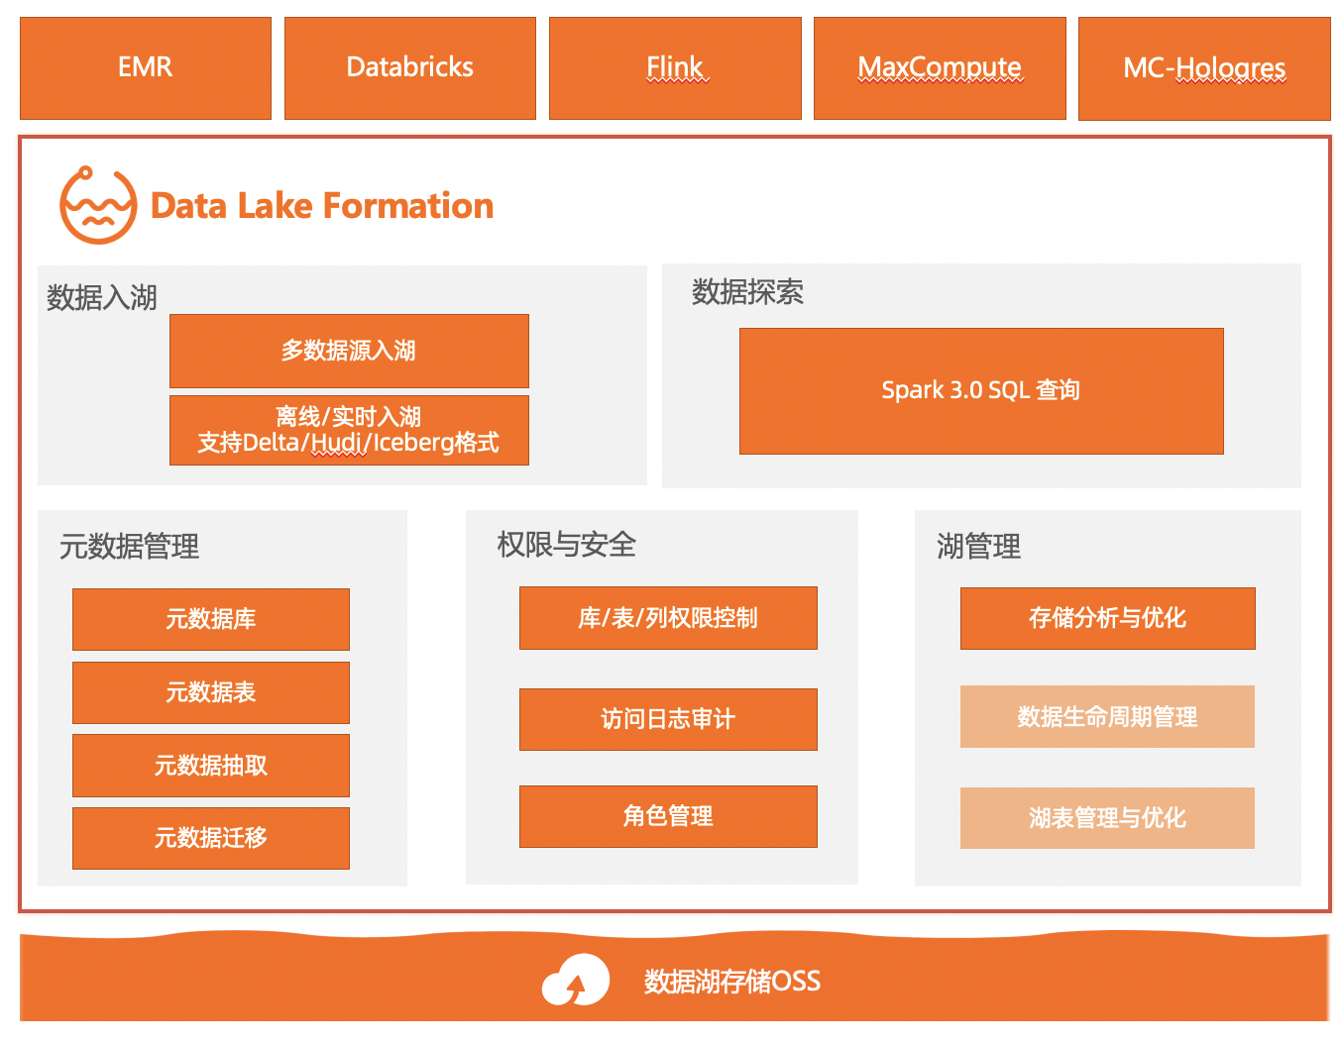1342x1042 pixels.
Task: Select the 元数据管理 section heading
Action: pyautogui.click(x=130, y=546)
